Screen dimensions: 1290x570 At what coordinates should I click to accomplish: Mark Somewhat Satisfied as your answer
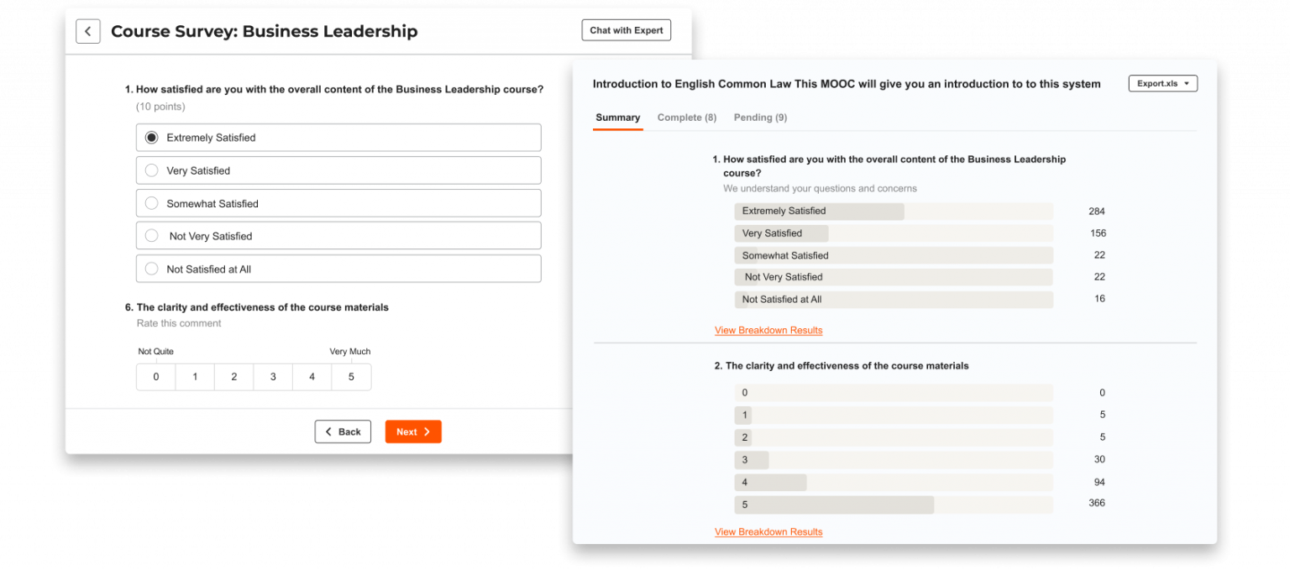(x=151, y=202)
